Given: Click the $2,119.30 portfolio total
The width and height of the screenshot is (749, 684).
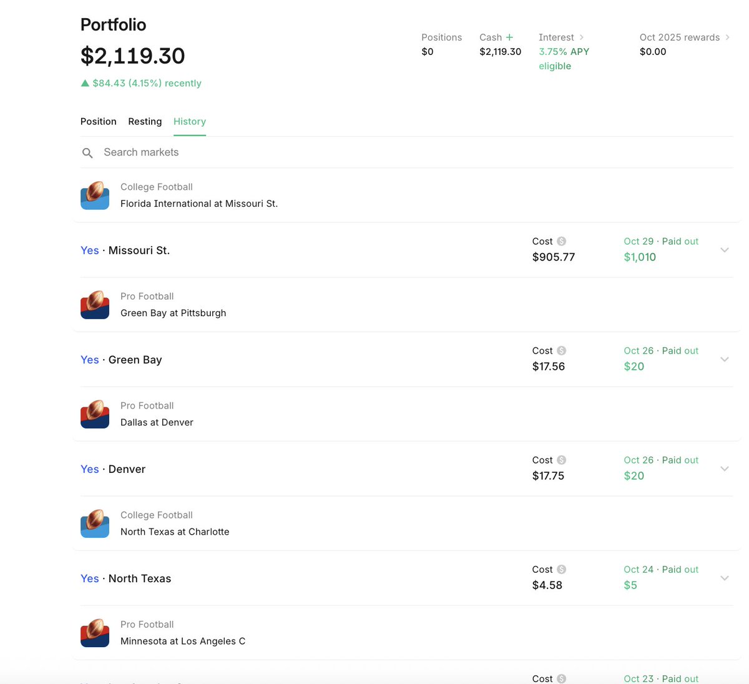Looking at the screenshot, I should tap(133, 56).
